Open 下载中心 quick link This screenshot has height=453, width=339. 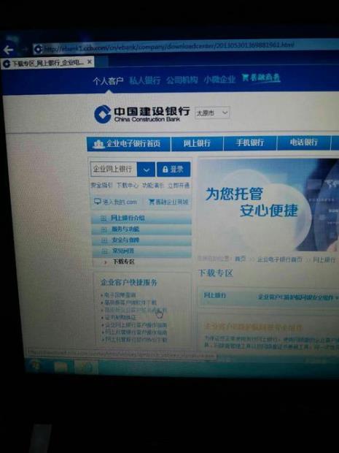click(127, 185)
